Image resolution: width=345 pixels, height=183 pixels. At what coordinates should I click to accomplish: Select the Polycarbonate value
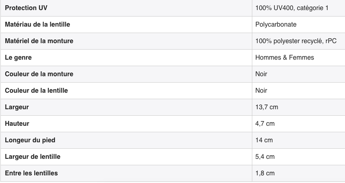click(276, 25)
